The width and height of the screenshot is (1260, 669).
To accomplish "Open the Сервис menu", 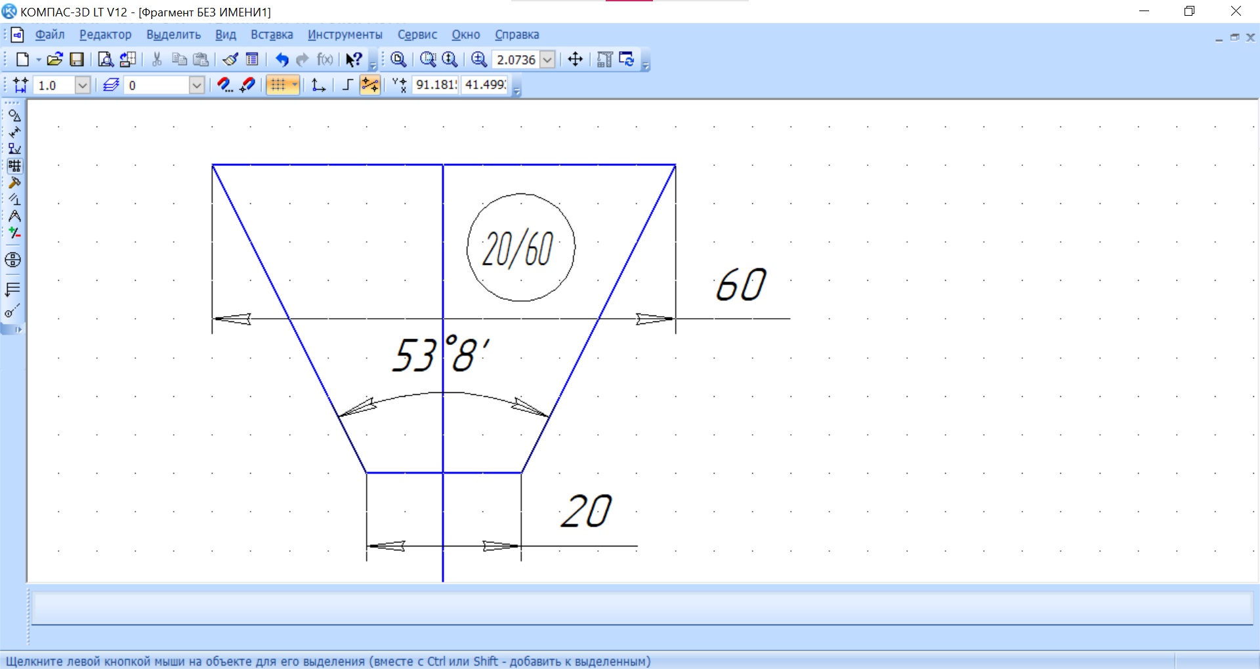I will click(417, 35).
